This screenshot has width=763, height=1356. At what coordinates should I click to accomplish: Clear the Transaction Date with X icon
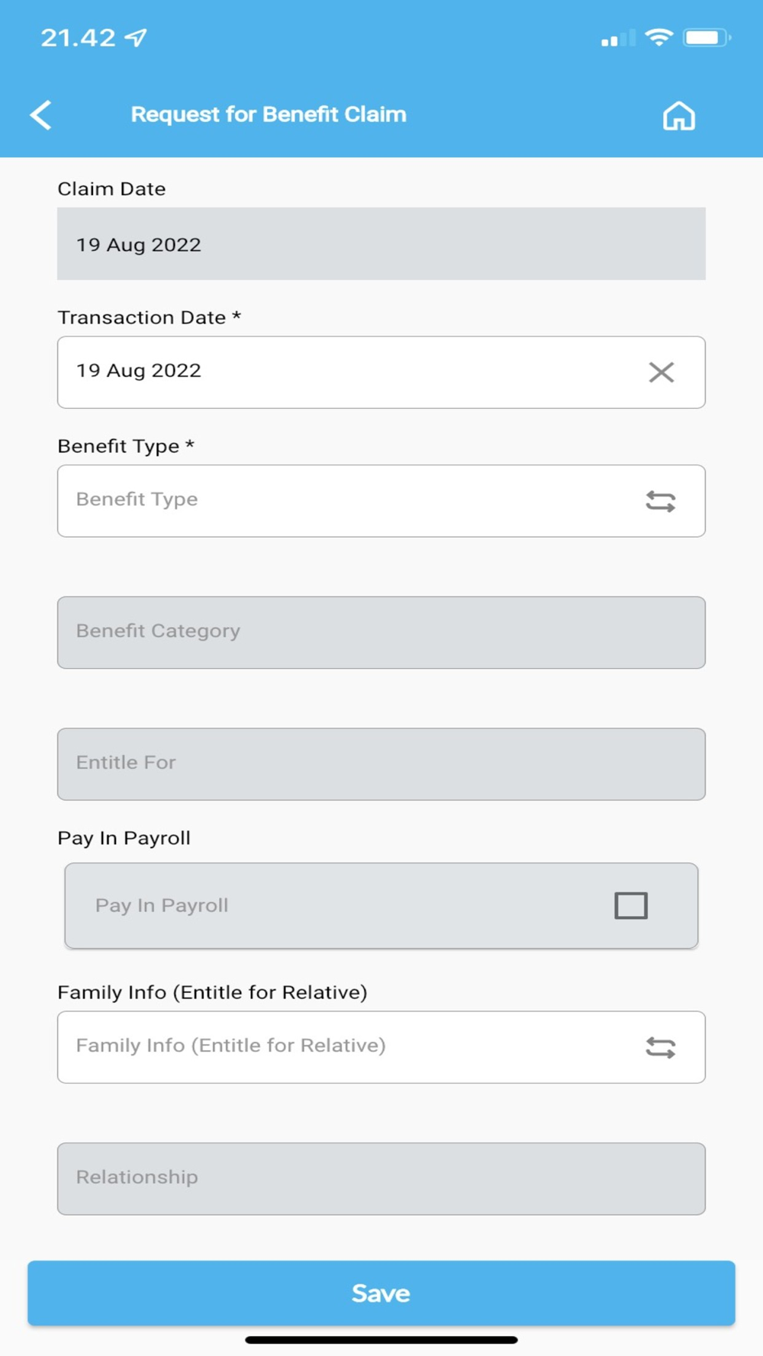pos(661,372)
